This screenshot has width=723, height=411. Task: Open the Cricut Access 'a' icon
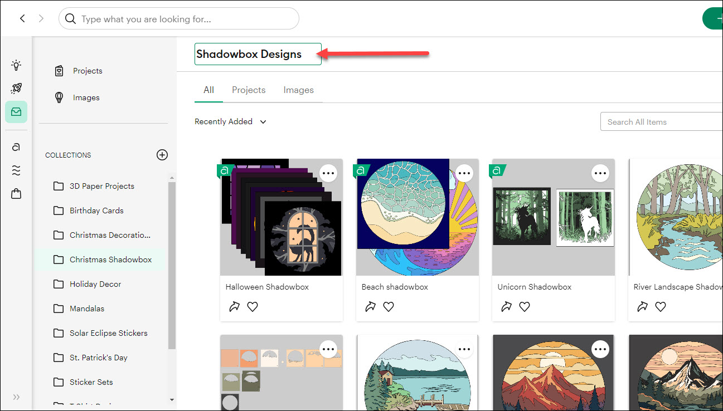[16, 146]
